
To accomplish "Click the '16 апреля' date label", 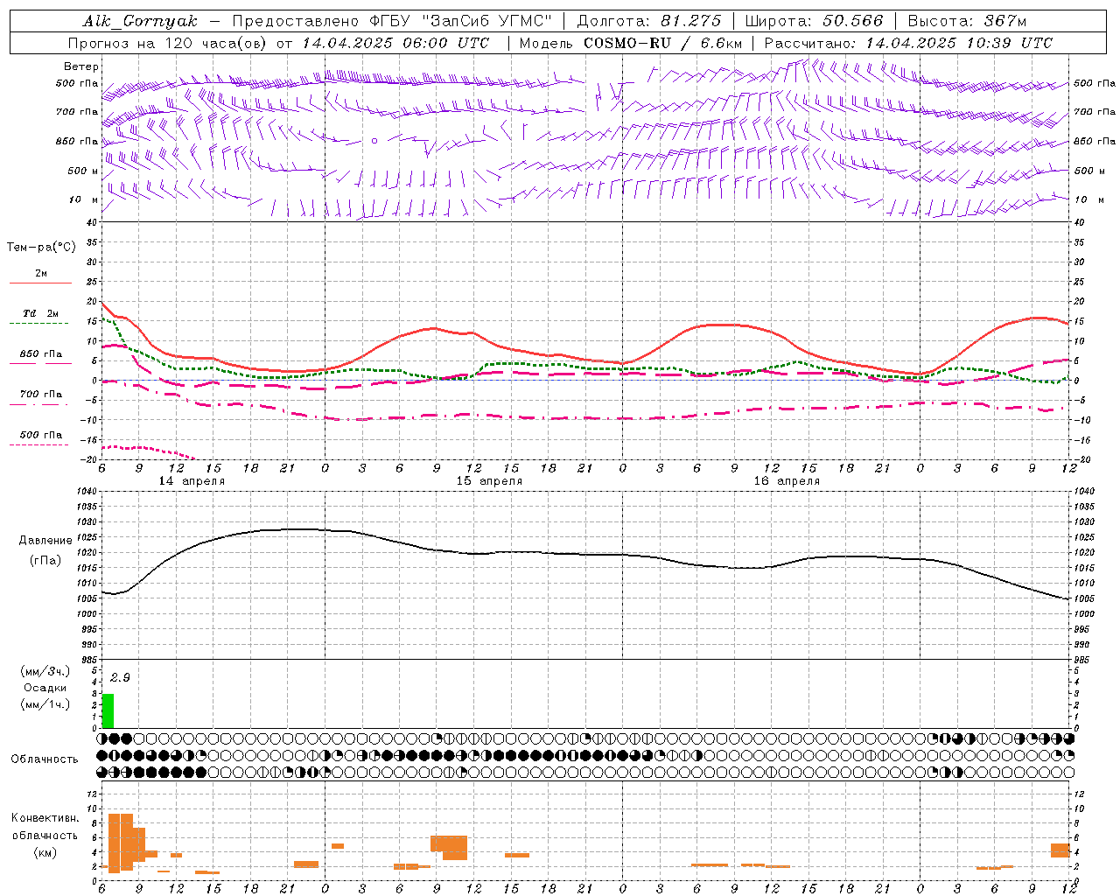I will (787, 481).
